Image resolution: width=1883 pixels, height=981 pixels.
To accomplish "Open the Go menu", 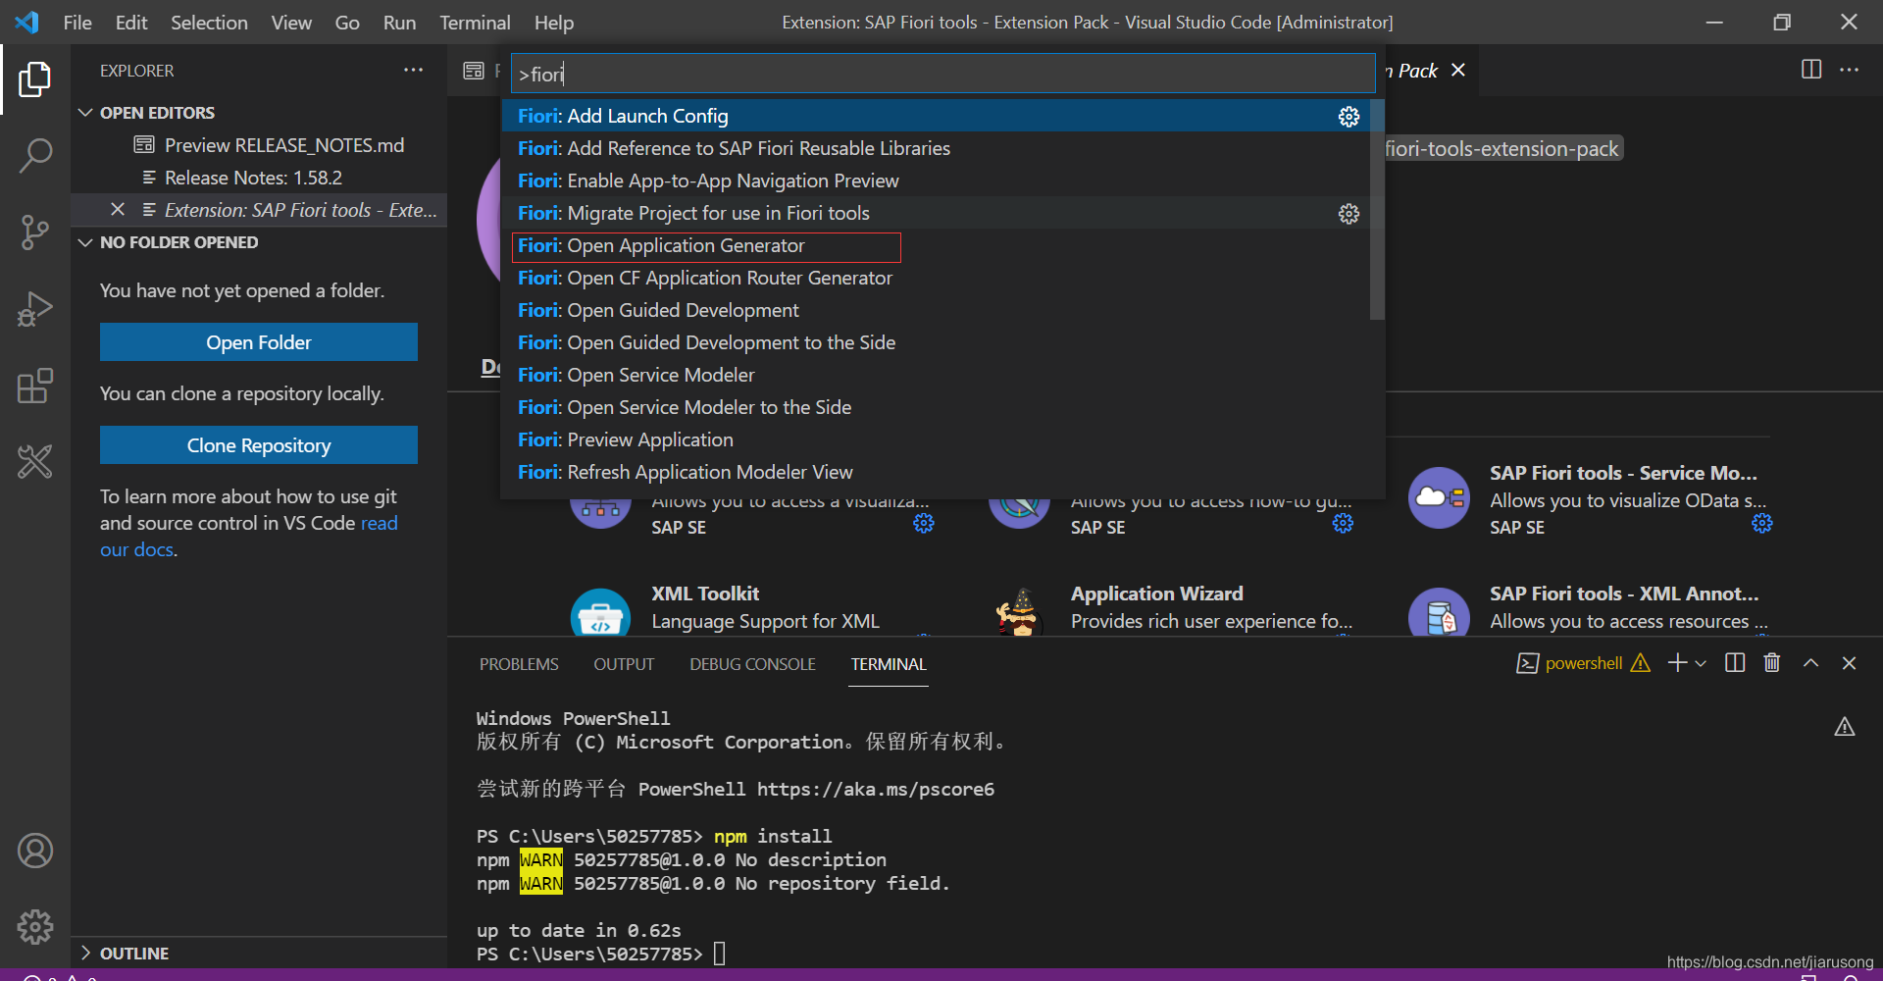I will (x=347, y=22).
